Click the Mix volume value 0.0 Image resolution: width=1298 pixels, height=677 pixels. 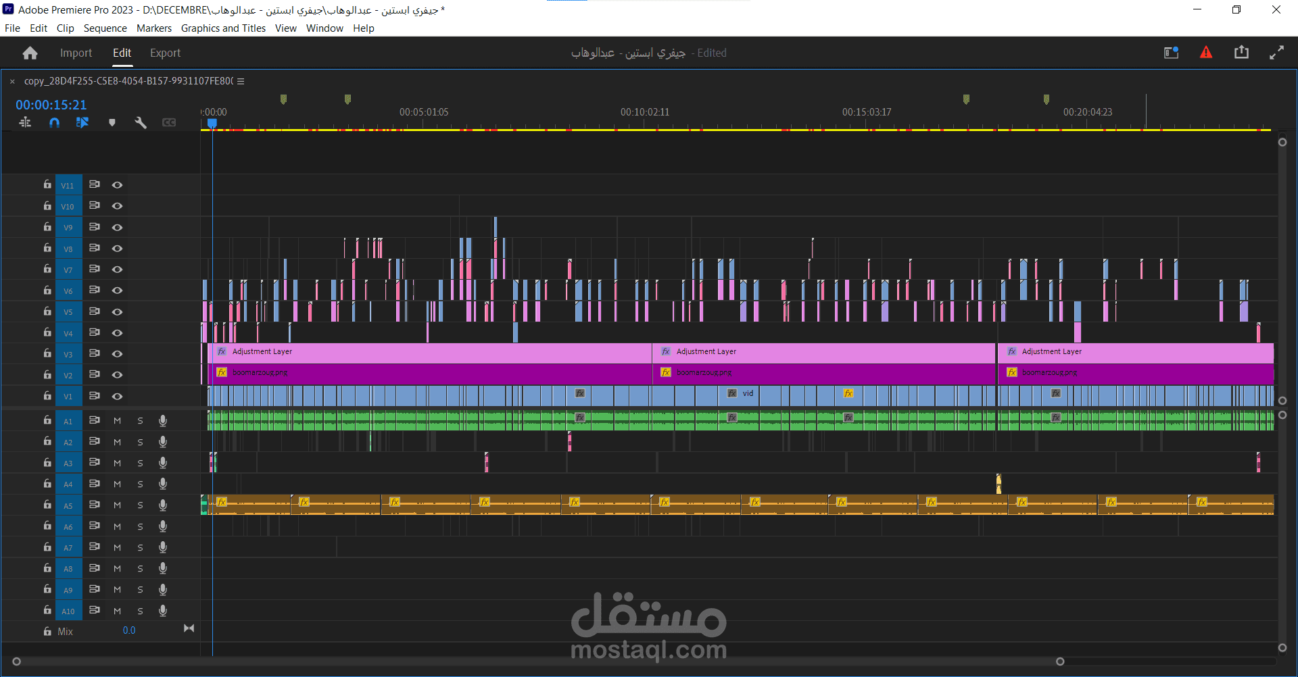pos(129,630)
